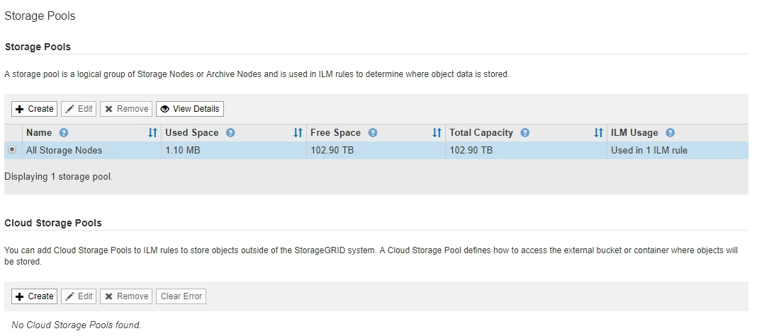The height and width of the screenshot is (336, 757).
Task: Select the All Storage Nodes radio button
Action: coord(12,150)
